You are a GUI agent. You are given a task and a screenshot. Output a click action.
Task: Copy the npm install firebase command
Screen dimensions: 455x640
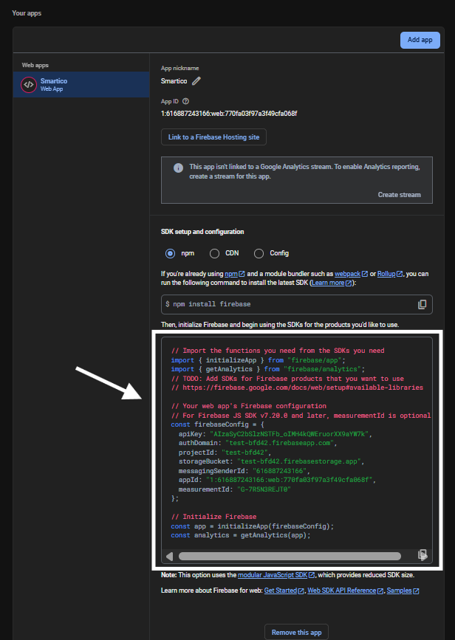(x=422, y=304)
